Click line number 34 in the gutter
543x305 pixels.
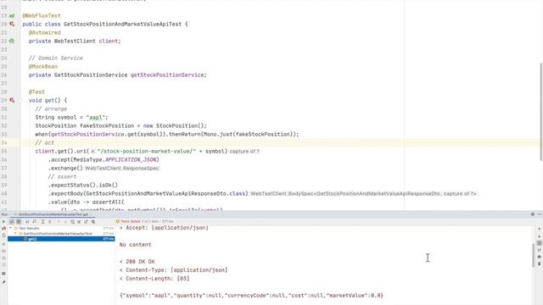(3, 143)
